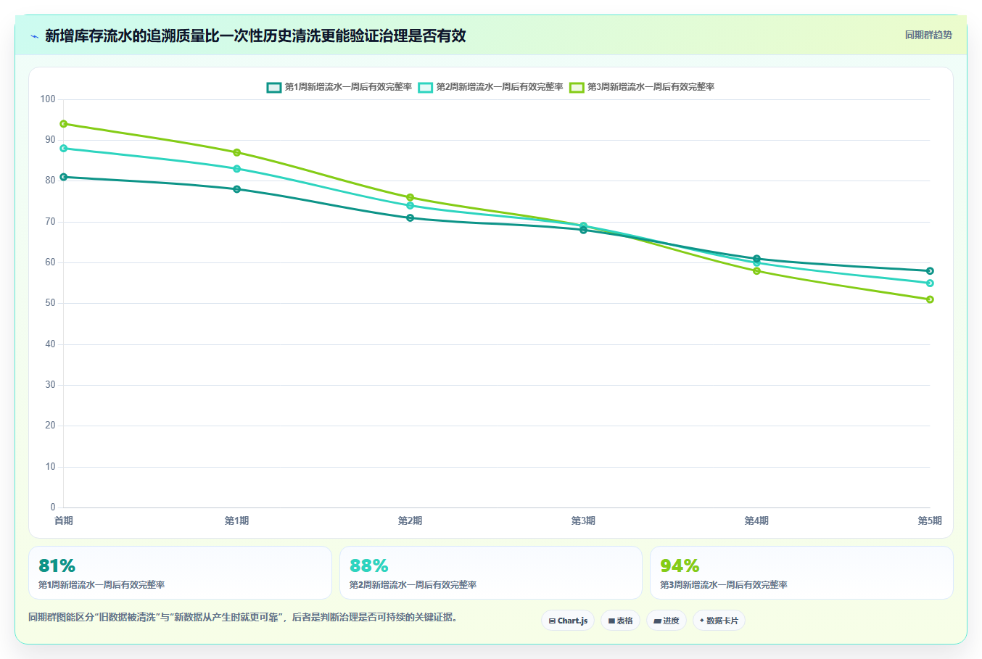Click the 30 y-axis tick label
The image size is (982, 659).
[50, 385]
